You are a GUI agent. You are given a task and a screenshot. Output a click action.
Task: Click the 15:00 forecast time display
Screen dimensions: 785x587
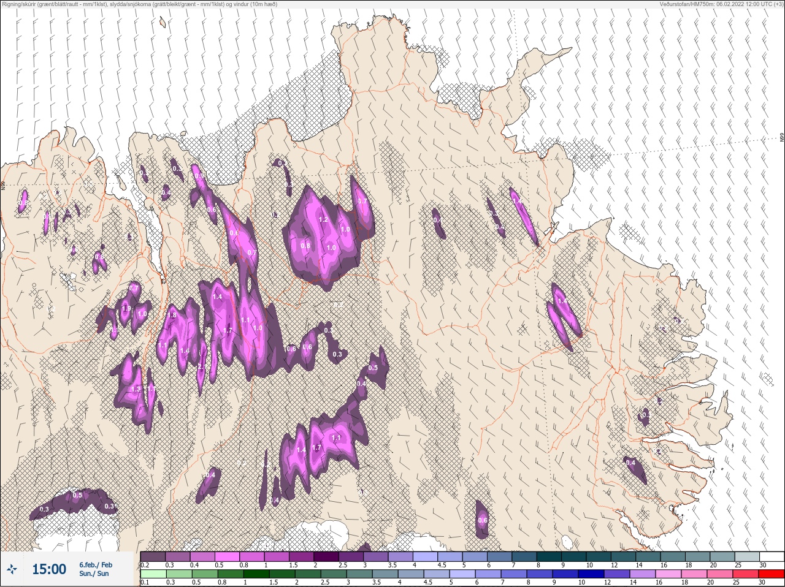click(49, 569)
